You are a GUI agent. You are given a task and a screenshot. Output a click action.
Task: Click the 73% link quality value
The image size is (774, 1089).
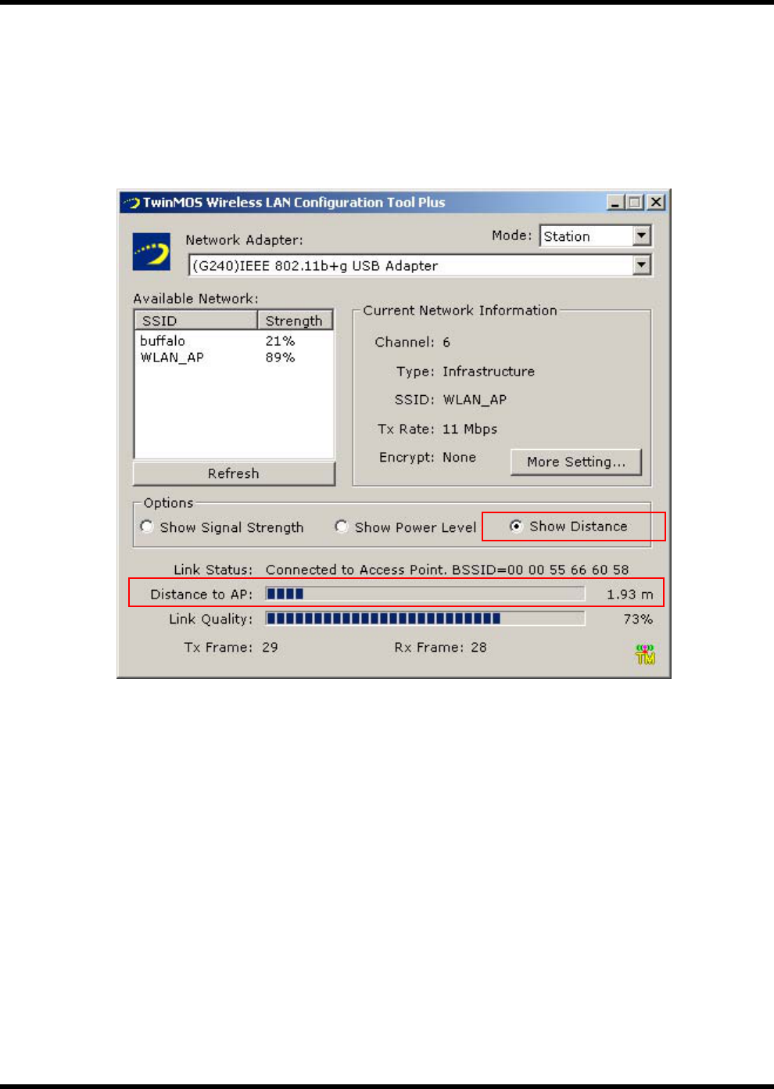(x=638, y=619)
